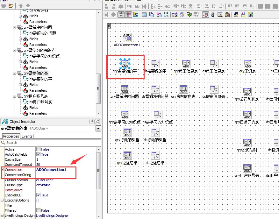This screenshot has height=219, width=279.
Task: Select the ADOConnection1 component on the form
Action: [127, 37]
